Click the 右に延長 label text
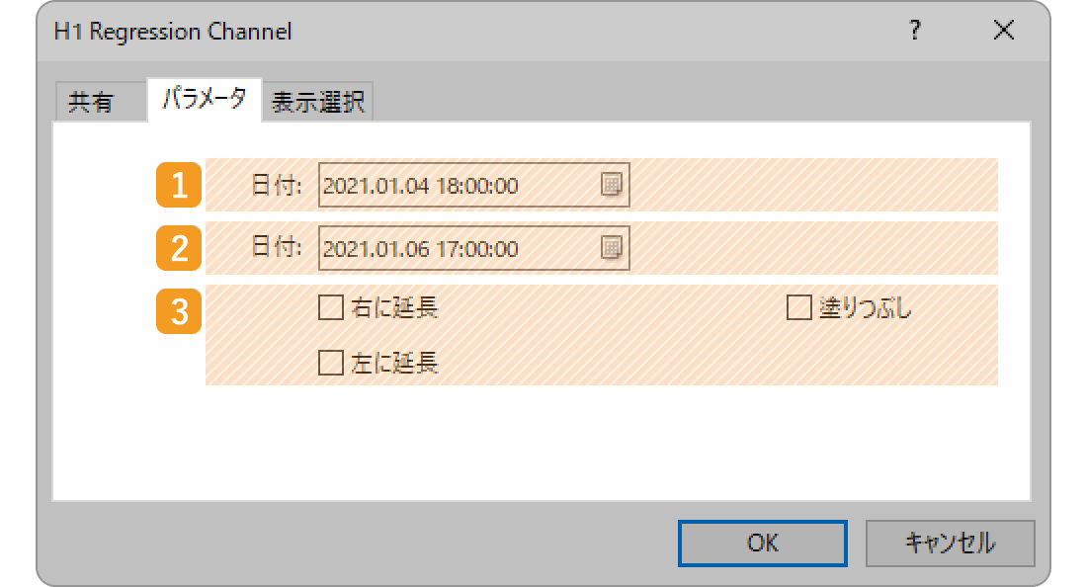Viewport: 1087px width, 587px height. click(394, 307)
